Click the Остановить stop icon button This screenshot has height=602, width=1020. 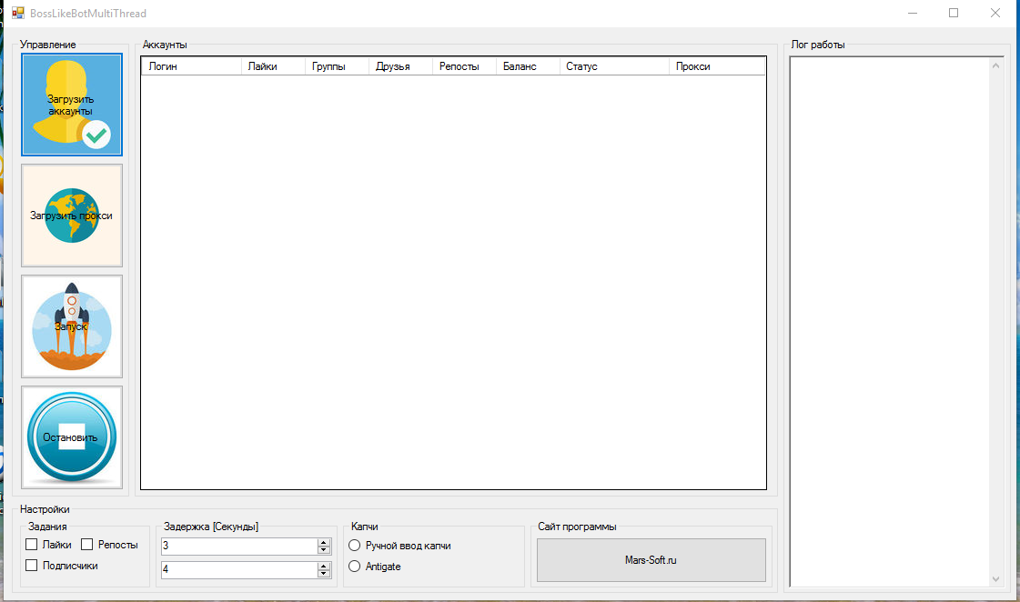[x=72, y=437]
